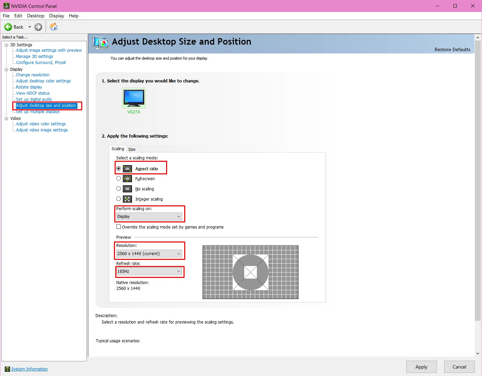Enable override scaling mode checkbox
This screenshot has height=376, width=482.
point(119,227)
